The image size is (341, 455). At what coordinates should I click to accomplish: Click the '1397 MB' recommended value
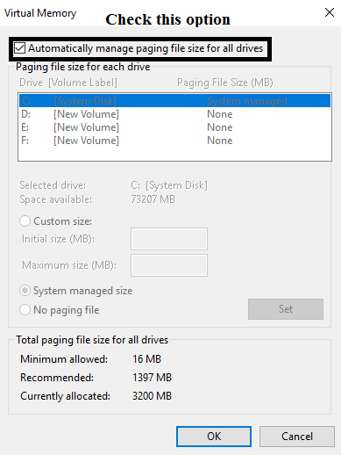(152, 378)
